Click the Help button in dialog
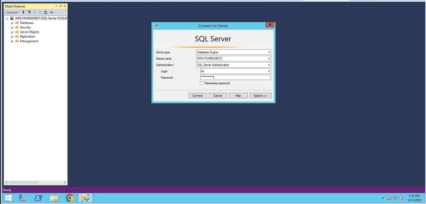426x204 pixels. (238, 96)
